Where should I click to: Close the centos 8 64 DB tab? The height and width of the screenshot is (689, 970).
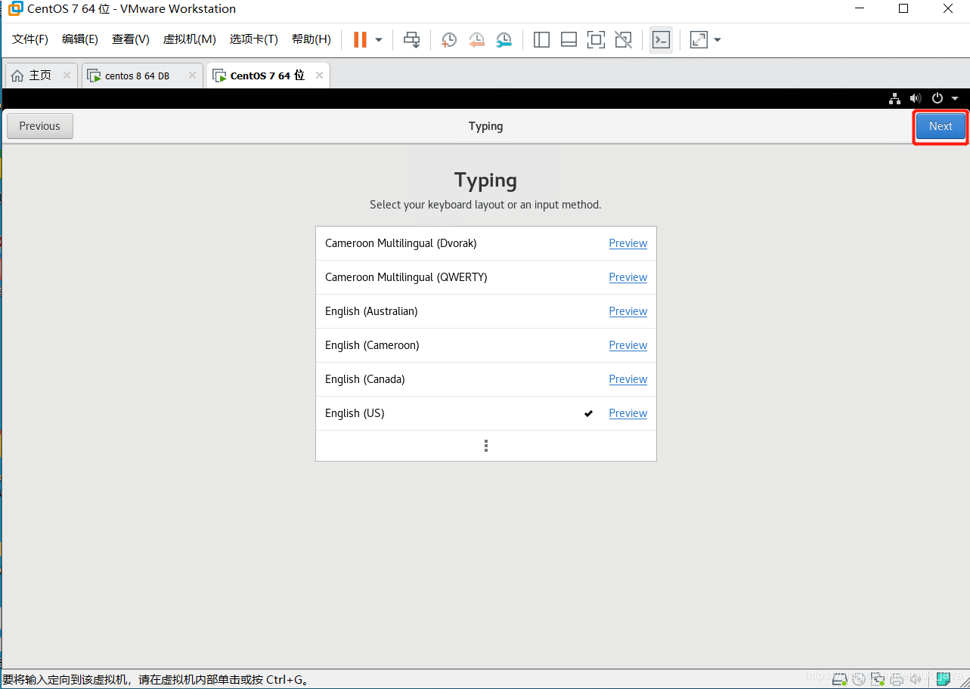click(192, 76)
